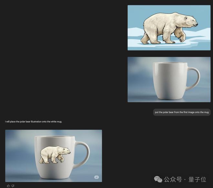The height and width of the screenshot is (188, 213).
Task: Click the word "illustration" in the response text
Action: [36, 122]
